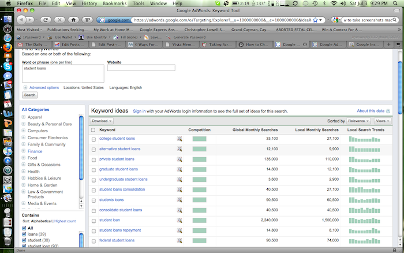The image size is (404, 253).
Task: Open the Relevance sort dropdown
Action: click(x=358, y=121)
